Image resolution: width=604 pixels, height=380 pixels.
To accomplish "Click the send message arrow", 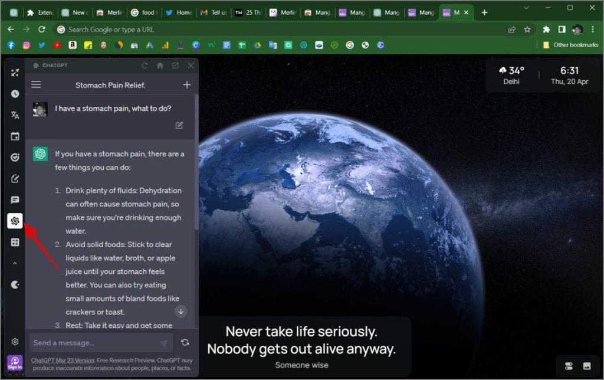I will [164, 343].
